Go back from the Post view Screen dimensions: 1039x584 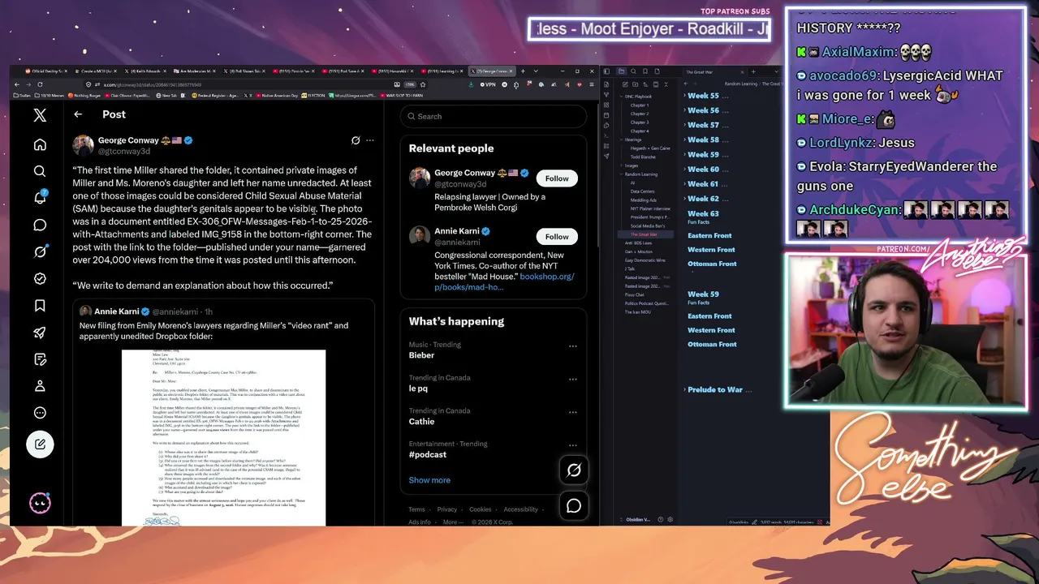tap(78, 114)
